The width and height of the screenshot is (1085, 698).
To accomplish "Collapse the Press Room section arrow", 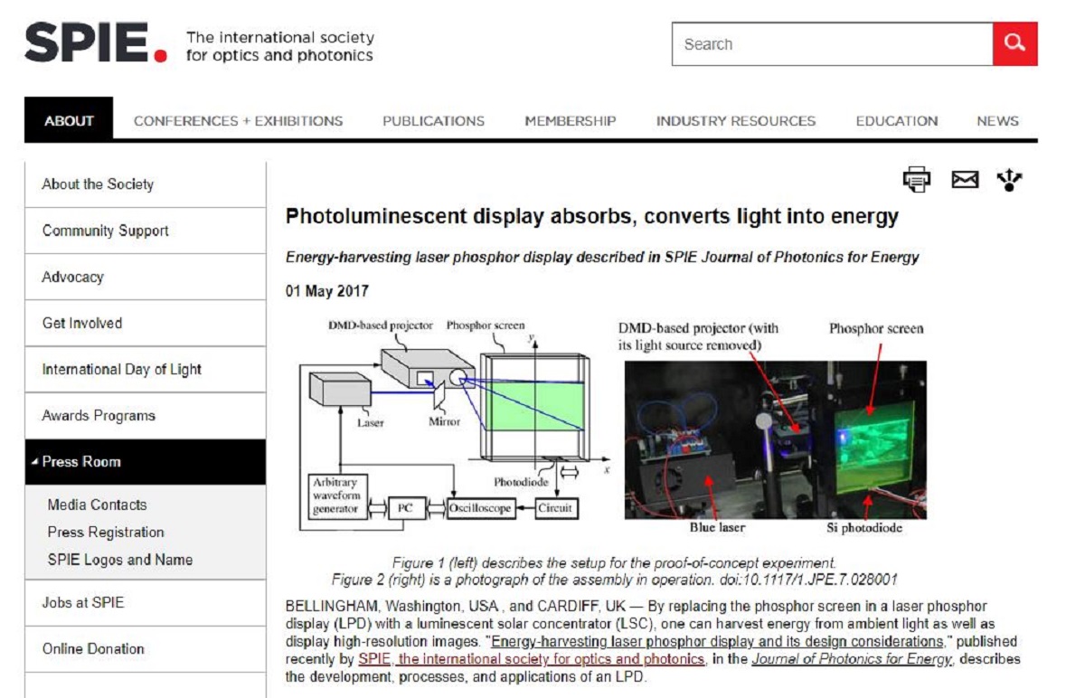I will [x=34, y=462].
